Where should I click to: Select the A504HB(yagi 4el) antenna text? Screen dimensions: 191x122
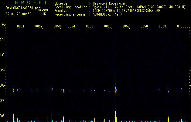pyautogui.click(x=107, y=14)
